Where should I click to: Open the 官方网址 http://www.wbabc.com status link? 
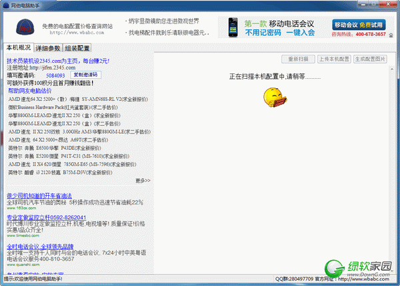tap(352, 279)
